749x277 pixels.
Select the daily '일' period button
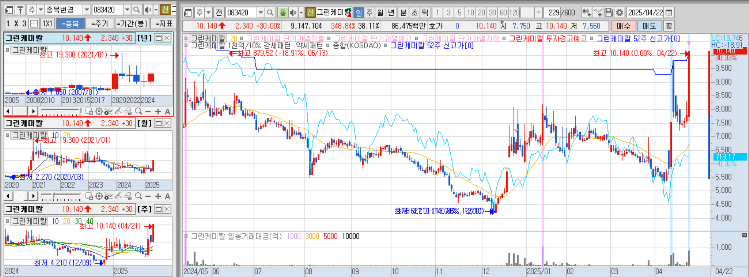358,13
